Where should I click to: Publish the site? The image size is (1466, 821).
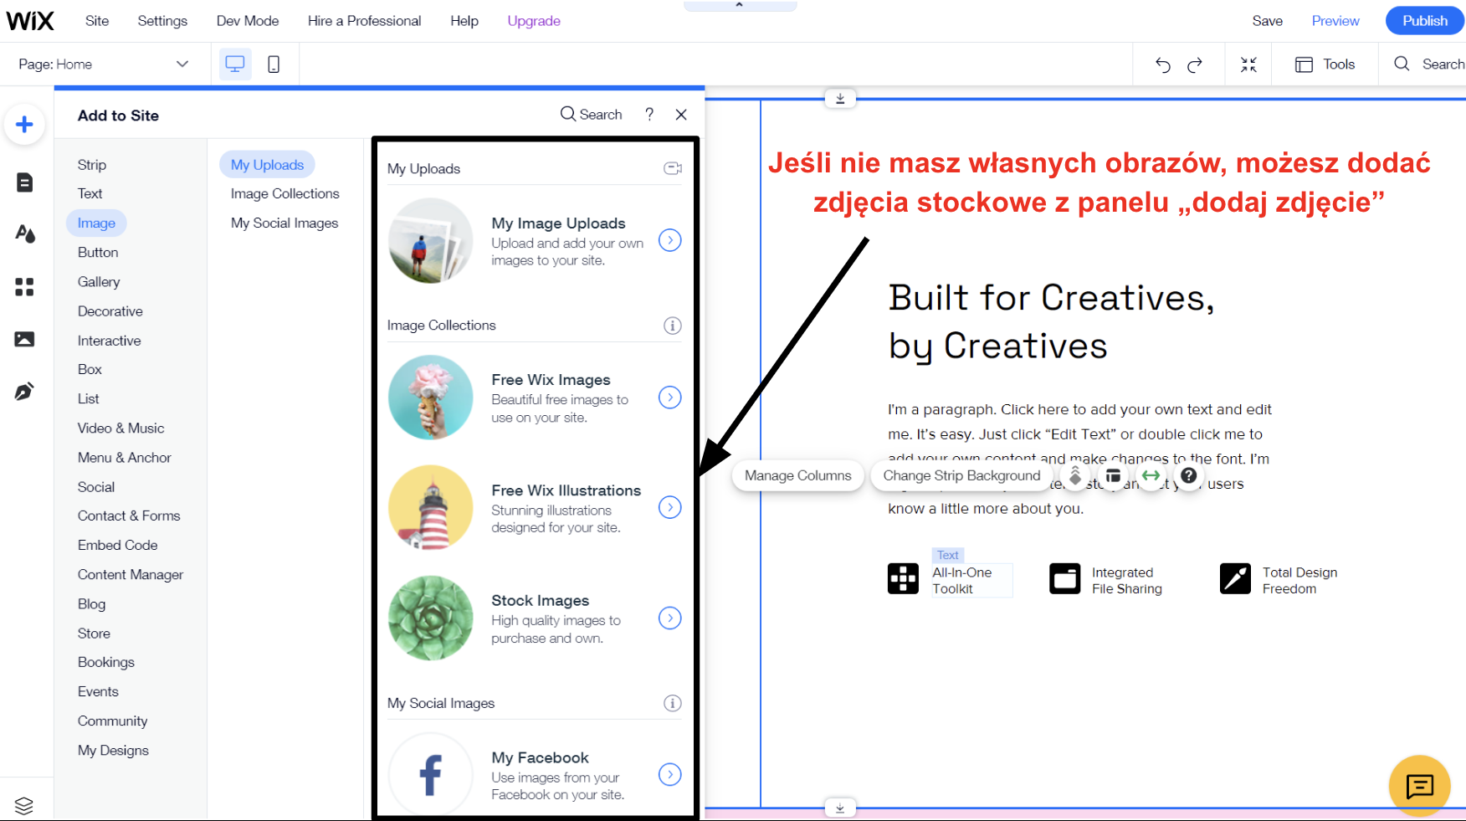point(1425,21)
